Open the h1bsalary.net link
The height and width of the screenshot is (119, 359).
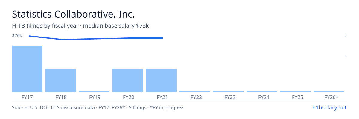click(329, 107)
